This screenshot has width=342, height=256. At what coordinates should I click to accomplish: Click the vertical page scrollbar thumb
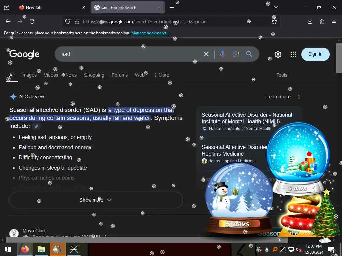339,58
